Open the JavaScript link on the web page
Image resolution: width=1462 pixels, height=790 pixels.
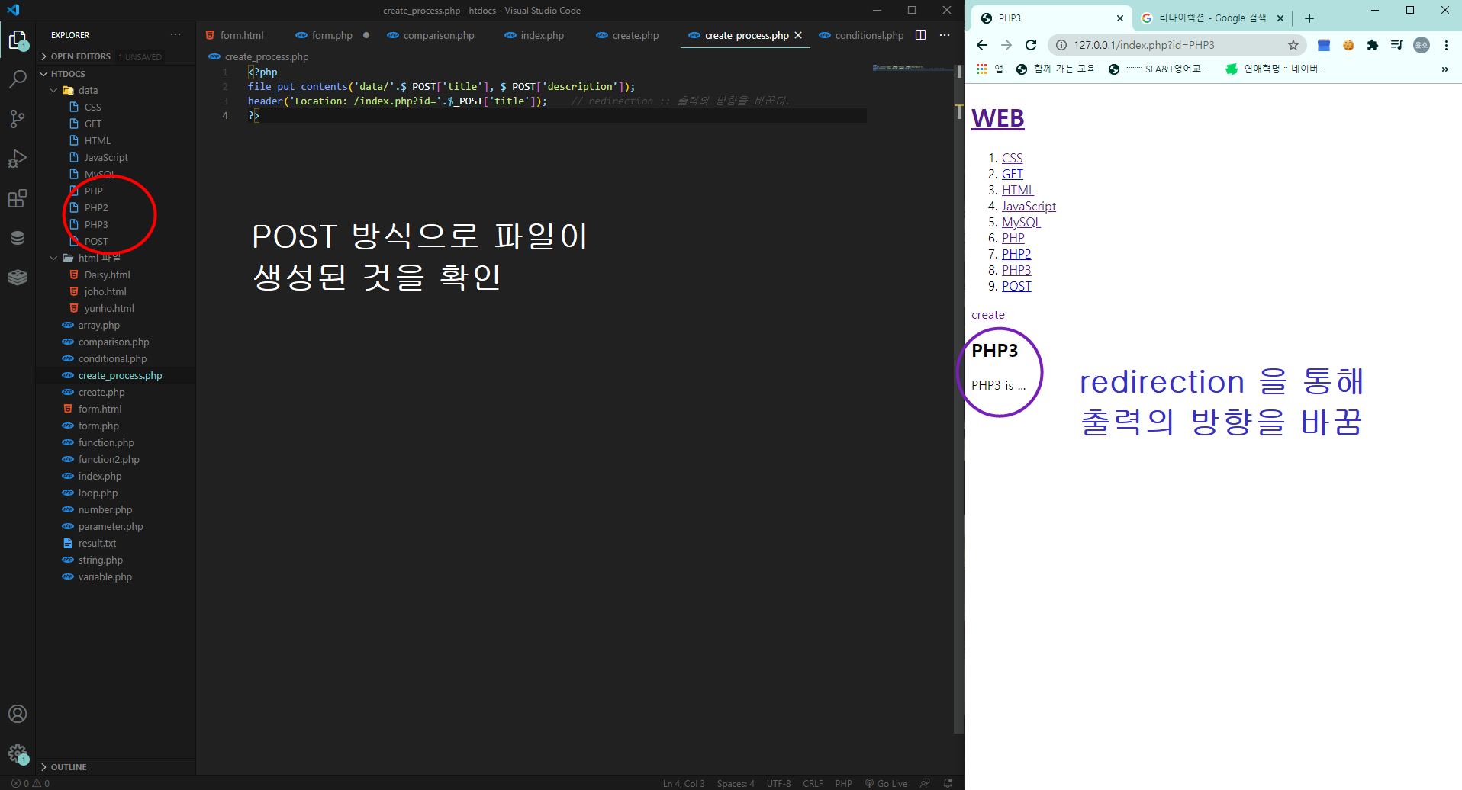(x=1029, y=206)
